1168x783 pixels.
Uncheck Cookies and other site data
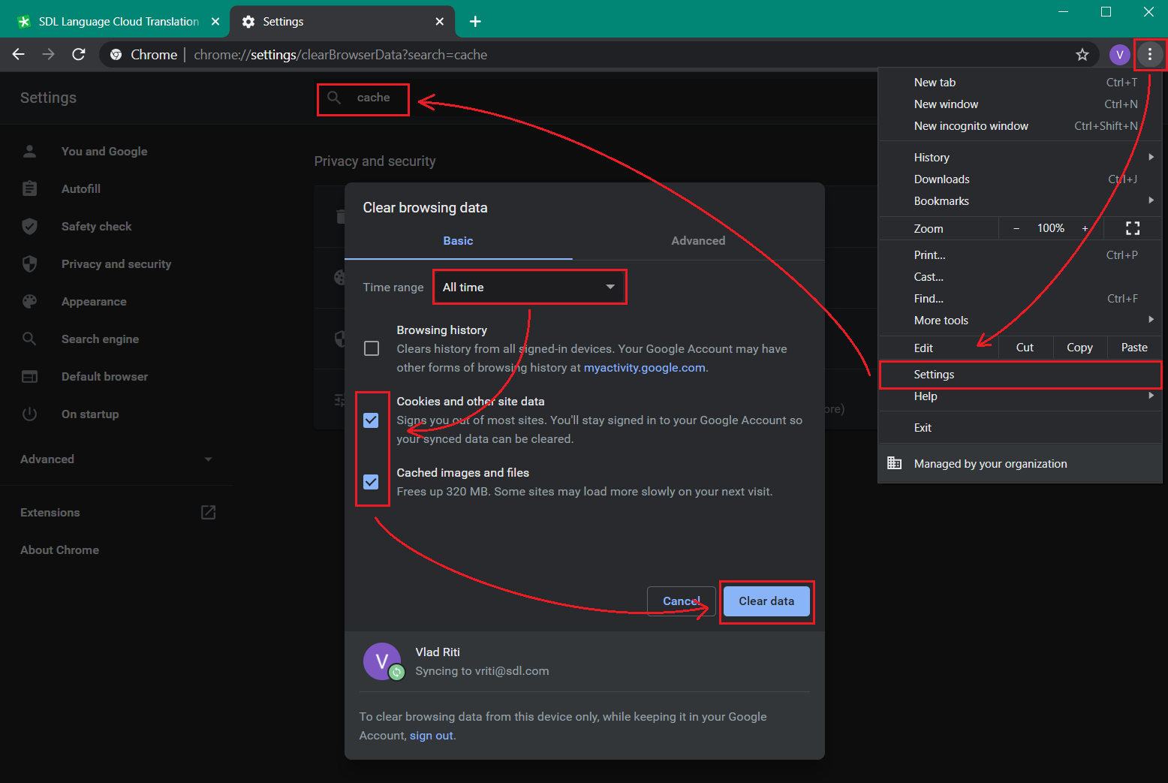point(371,420)
